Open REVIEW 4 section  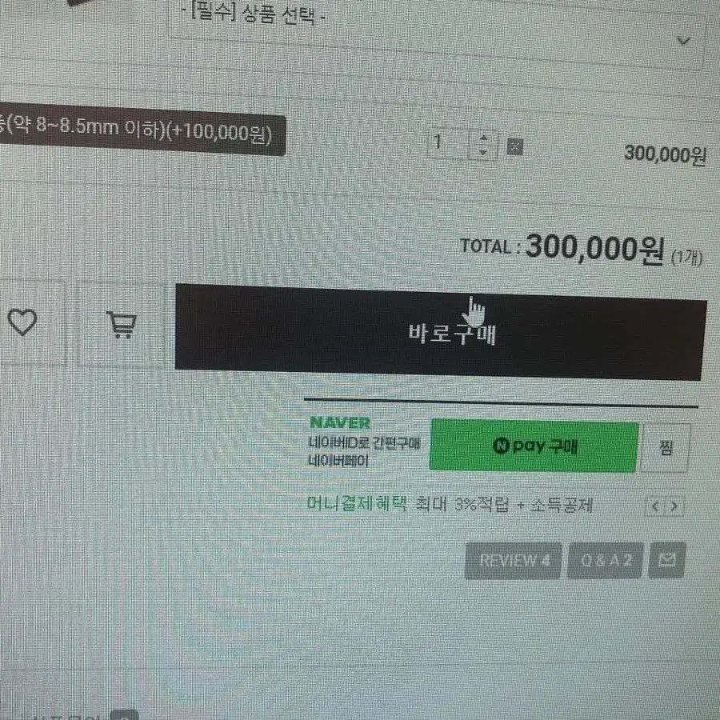(x=514, y=561)
